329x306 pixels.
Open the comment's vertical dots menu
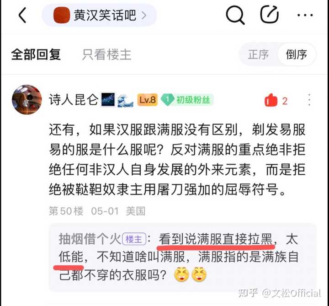[309, 100]
